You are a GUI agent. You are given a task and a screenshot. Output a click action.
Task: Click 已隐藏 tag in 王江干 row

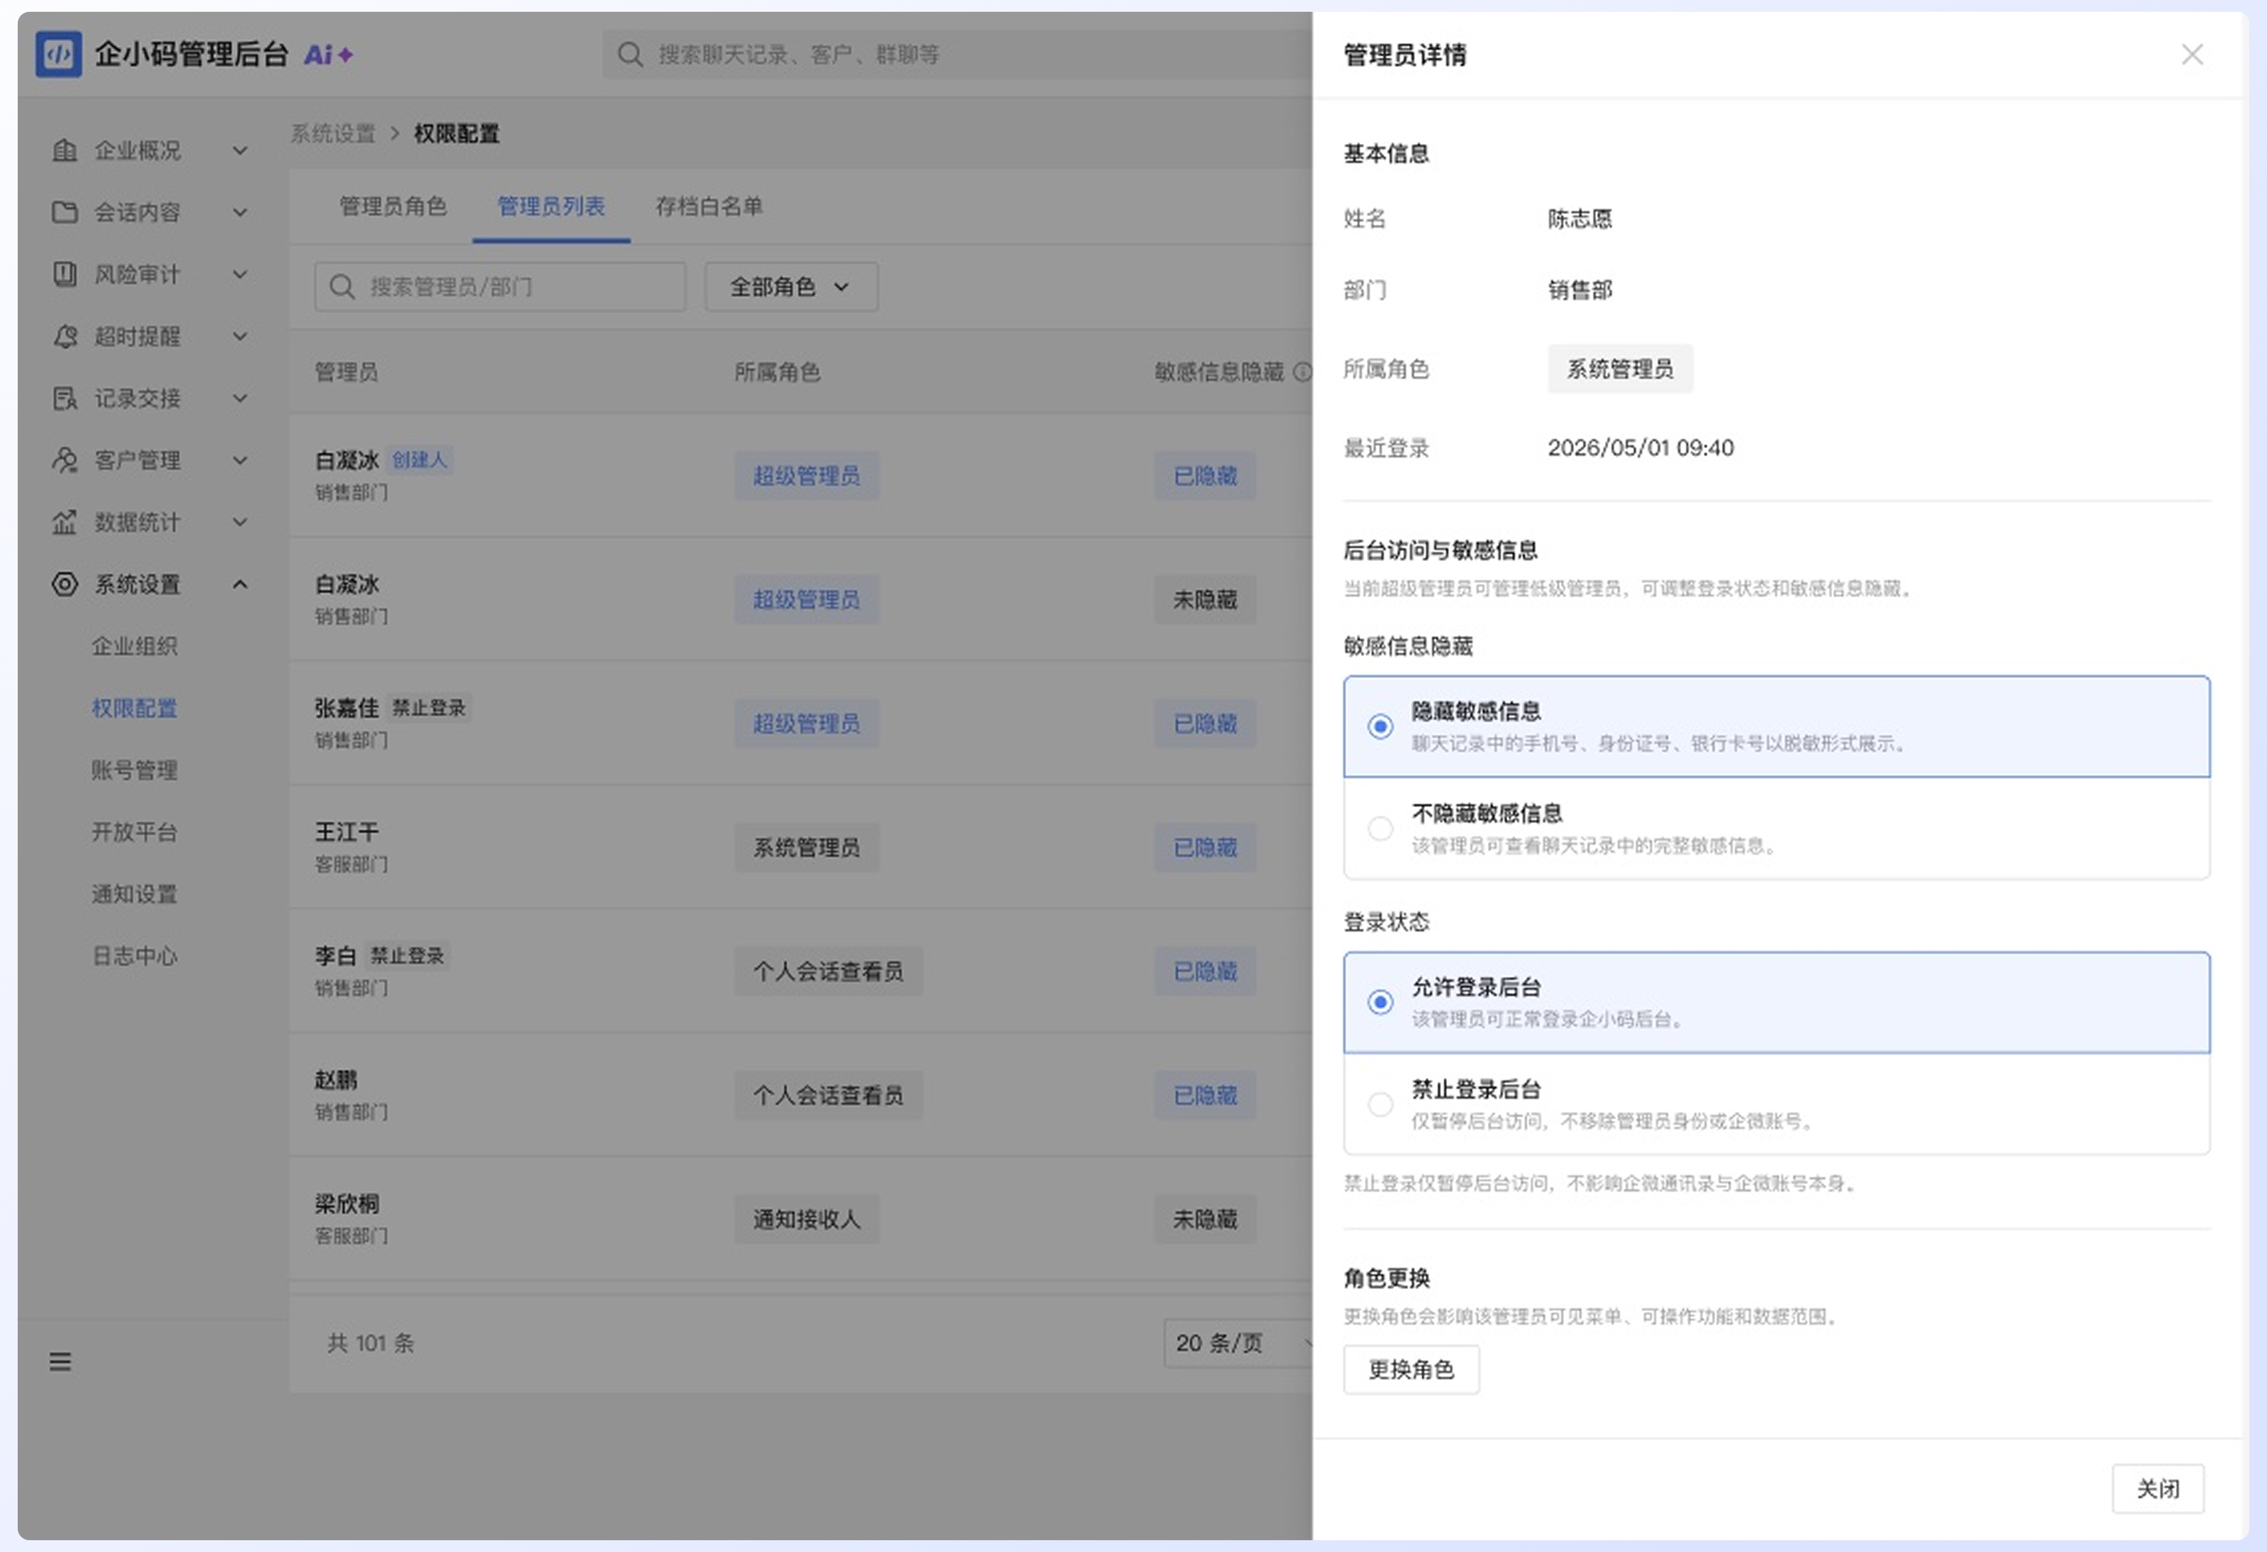pyautogui.click(x=1205, y=847)
